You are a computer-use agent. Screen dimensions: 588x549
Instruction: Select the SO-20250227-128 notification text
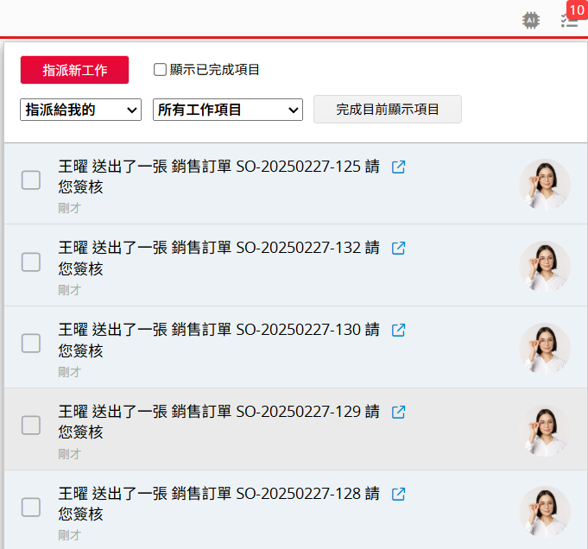218,503
